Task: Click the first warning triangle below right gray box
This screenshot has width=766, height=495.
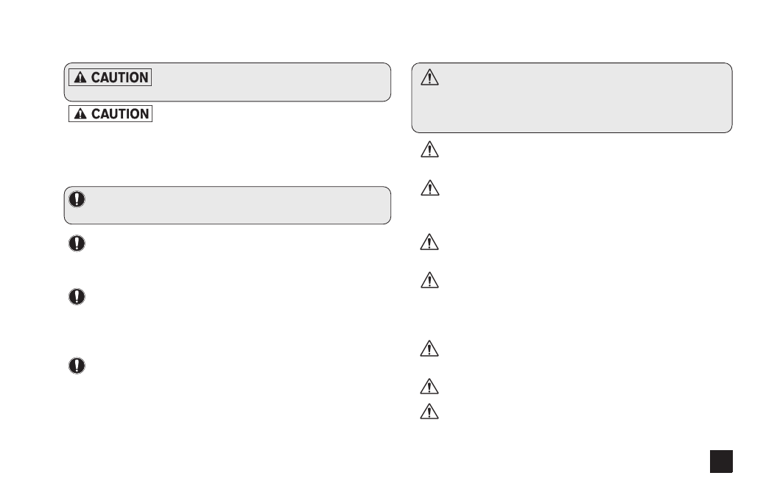Action: click(x=429, y=149)
